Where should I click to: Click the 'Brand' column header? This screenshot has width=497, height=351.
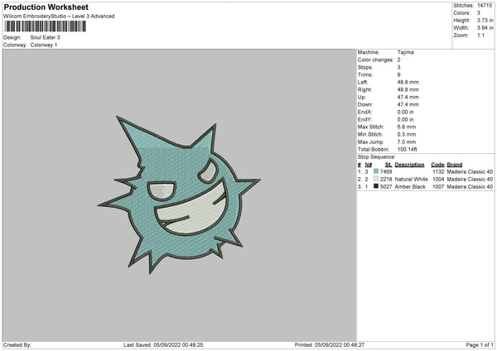point(455,165)
